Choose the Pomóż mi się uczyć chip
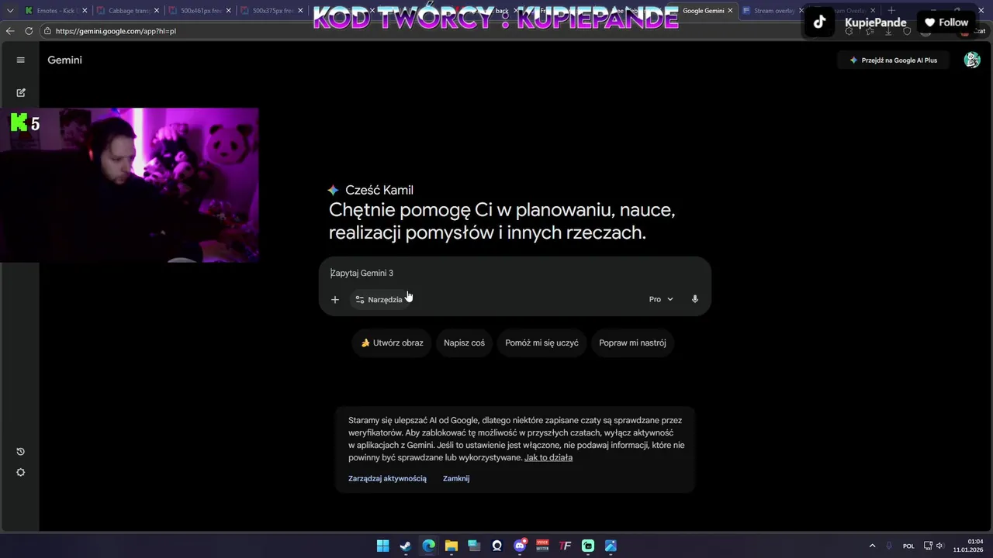The image size is (993, 558). 541,343
